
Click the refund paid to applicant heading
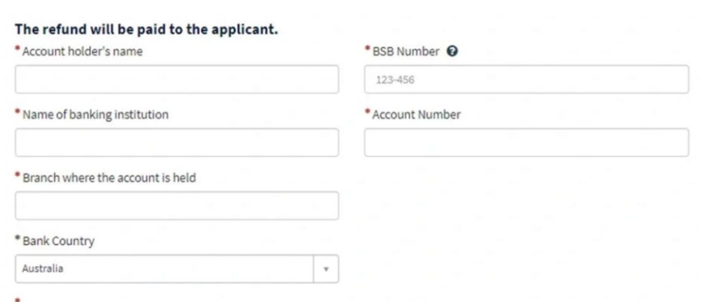coord(147,31)
